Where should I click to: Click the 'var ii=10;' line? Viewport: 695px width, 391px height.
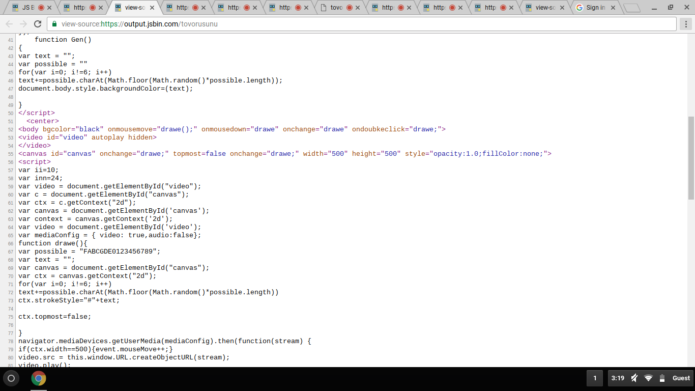(x=39, y=170)
